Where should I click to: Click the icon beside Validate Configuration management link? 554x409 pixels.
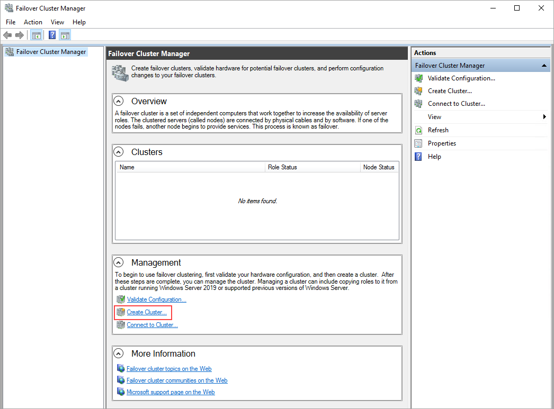pos(121,299)
